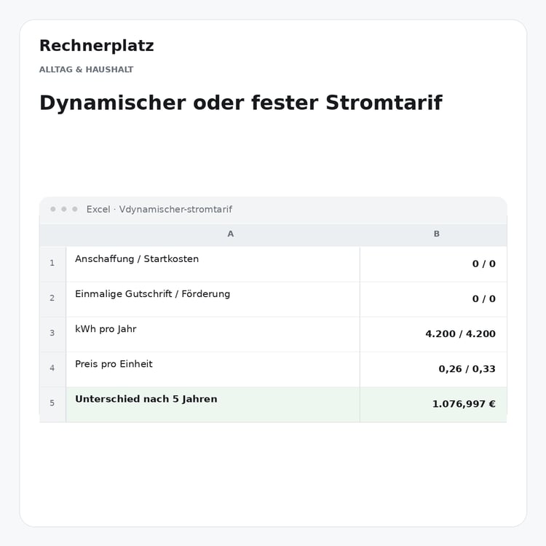Click the Rechnerplatz site title
546x546 pixels.
click(96, 46)
